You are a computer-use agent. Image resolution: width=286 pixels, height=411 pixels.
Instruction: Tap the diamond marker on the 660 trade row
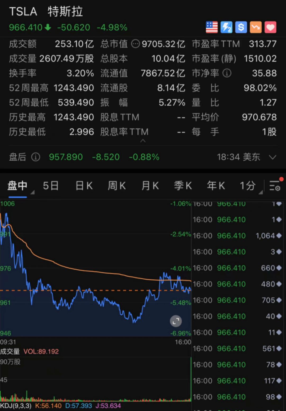[279, 268]
